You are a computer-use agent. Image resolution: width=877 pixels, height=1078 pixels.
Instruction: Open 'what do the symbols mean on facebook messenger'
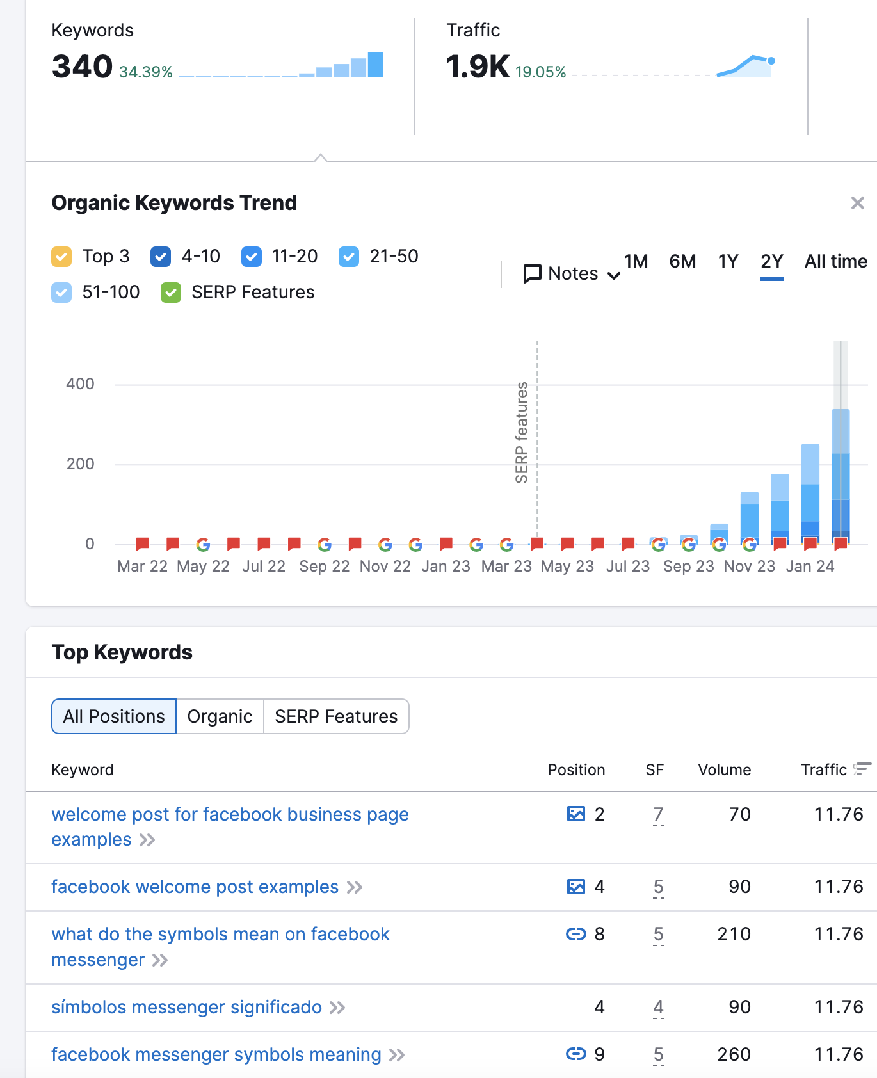(220, 947)
